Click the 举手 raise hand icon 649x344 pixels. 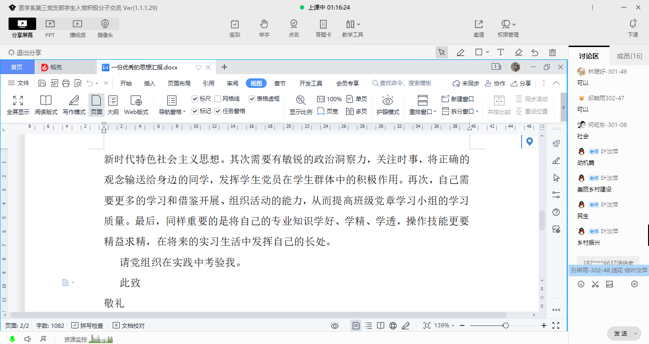click(264, 28)
